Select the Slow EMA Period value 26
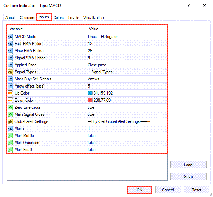213x197 pixels. pyautogui.click(x=90, y=51)
